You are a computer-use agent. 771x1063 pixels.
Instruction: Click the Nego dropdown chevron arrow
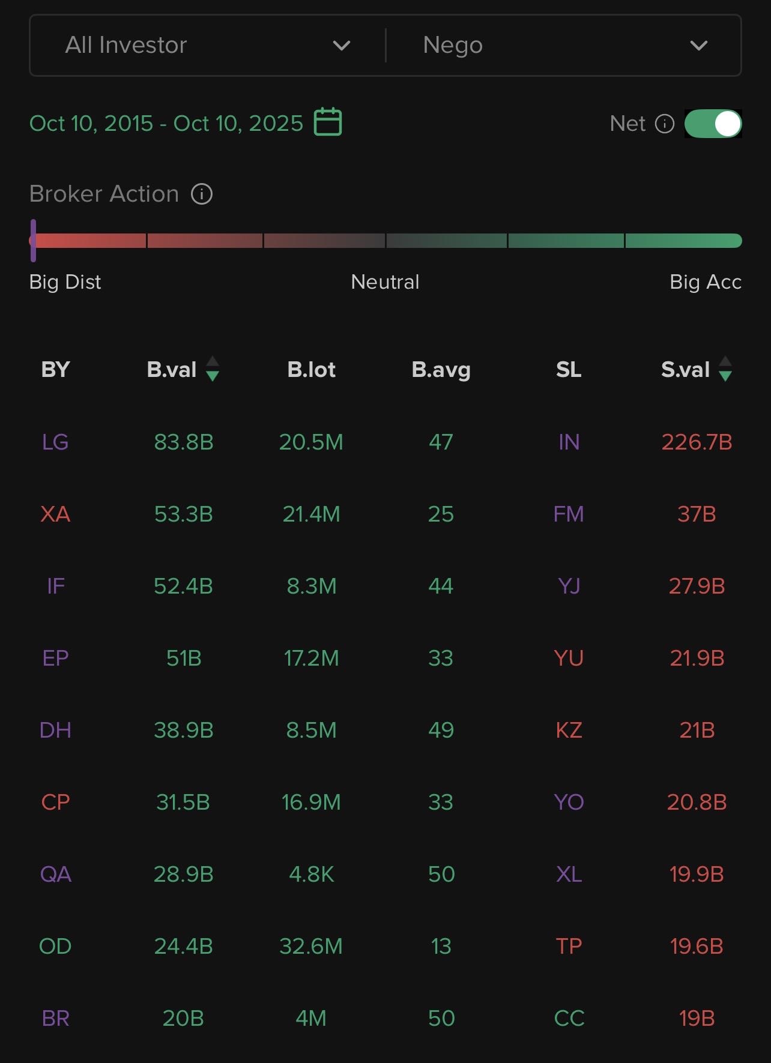click(698, 46)
